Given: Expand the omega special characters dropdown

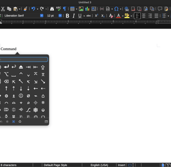Looking at the screenshot, I should tap(120, 9).
